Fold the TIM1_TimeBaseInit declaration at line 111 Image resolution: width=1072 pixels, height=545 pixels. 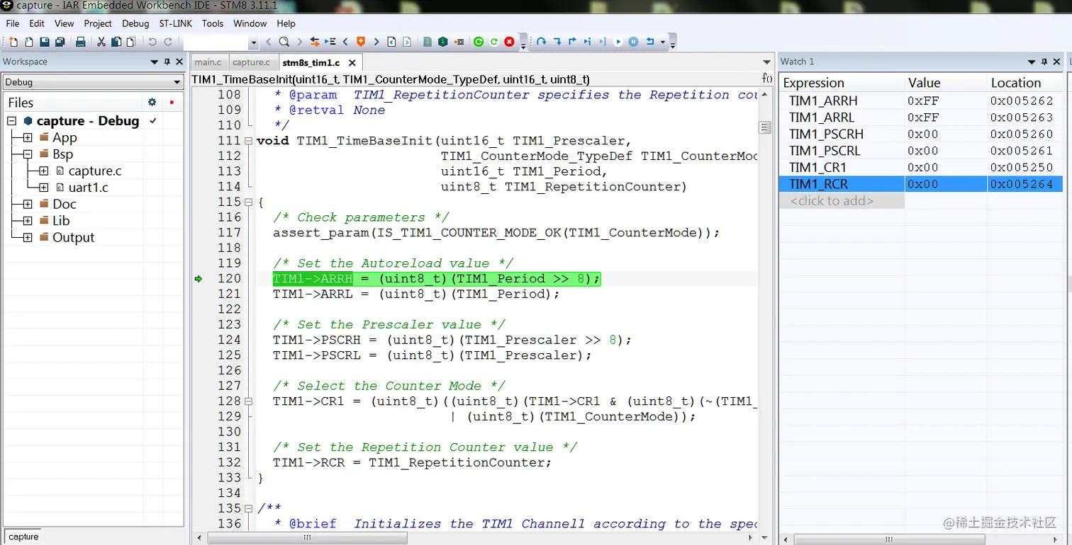coord(248,141)
